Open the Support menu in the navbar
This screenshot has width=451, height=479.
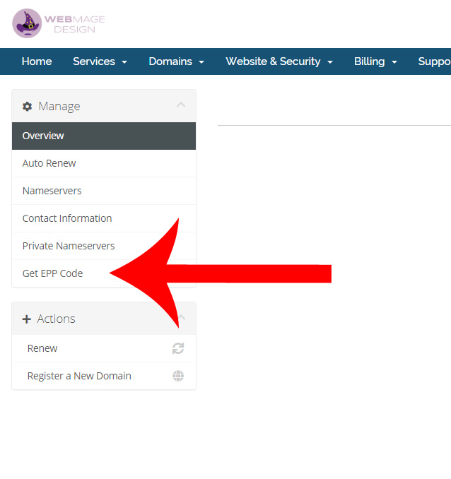(433, 61)
